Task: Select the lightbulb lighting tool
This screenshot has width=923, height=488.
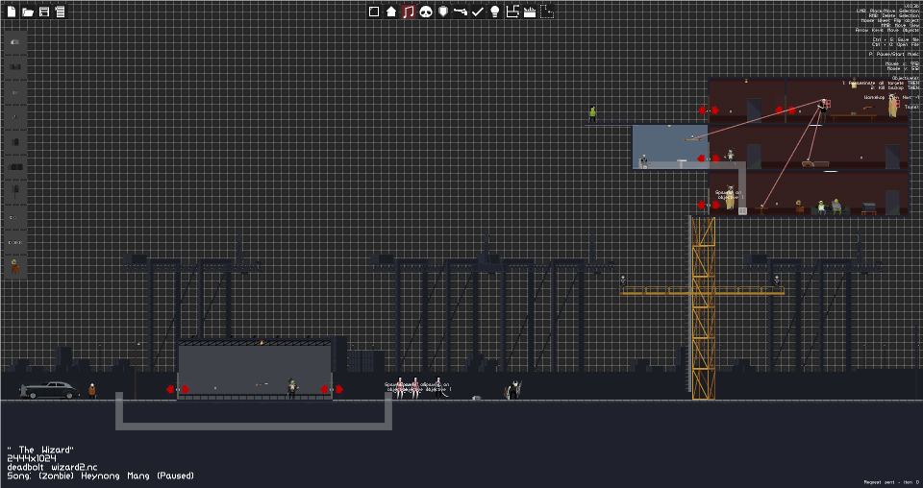Action: click(495, 12)
